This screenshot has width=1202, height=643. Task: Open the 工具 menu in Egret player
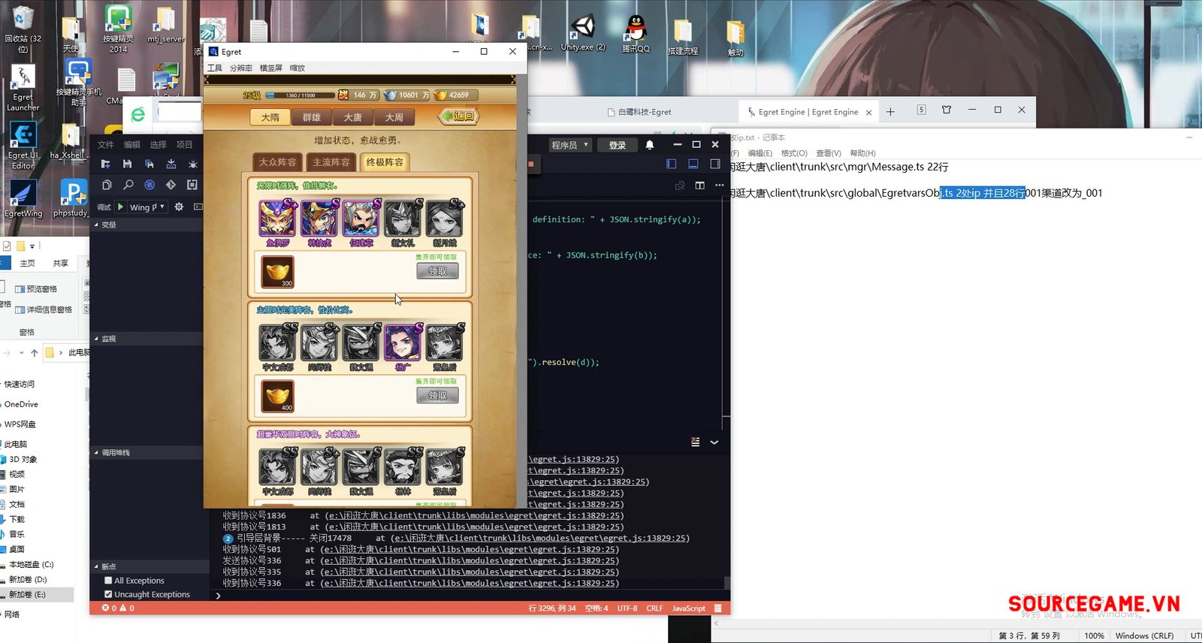[215, 68]
